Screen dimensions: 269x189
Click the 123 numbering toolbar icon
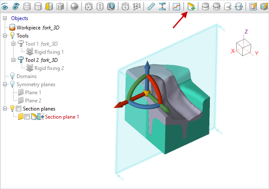point(137,6)
